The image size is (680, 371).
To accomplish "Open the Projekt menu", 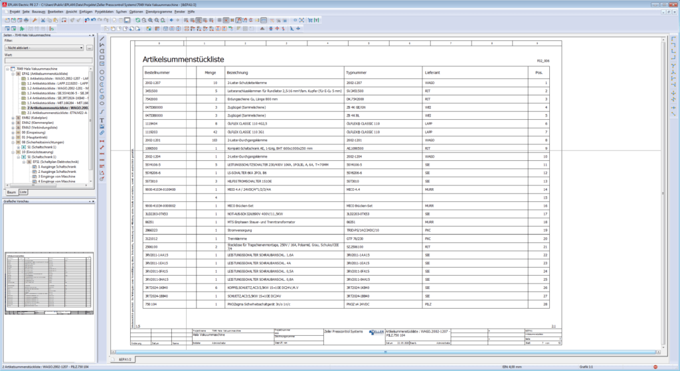I will click(x=15, y=12).
